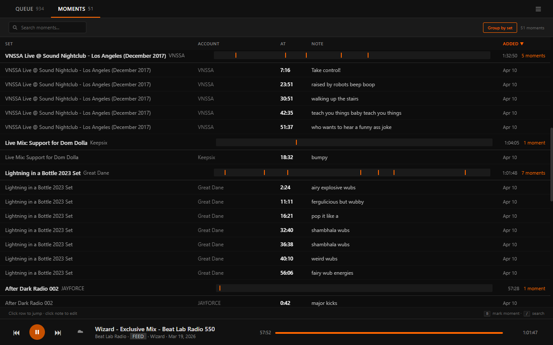
Task: Skip to next track
Action: coord(58,332)
